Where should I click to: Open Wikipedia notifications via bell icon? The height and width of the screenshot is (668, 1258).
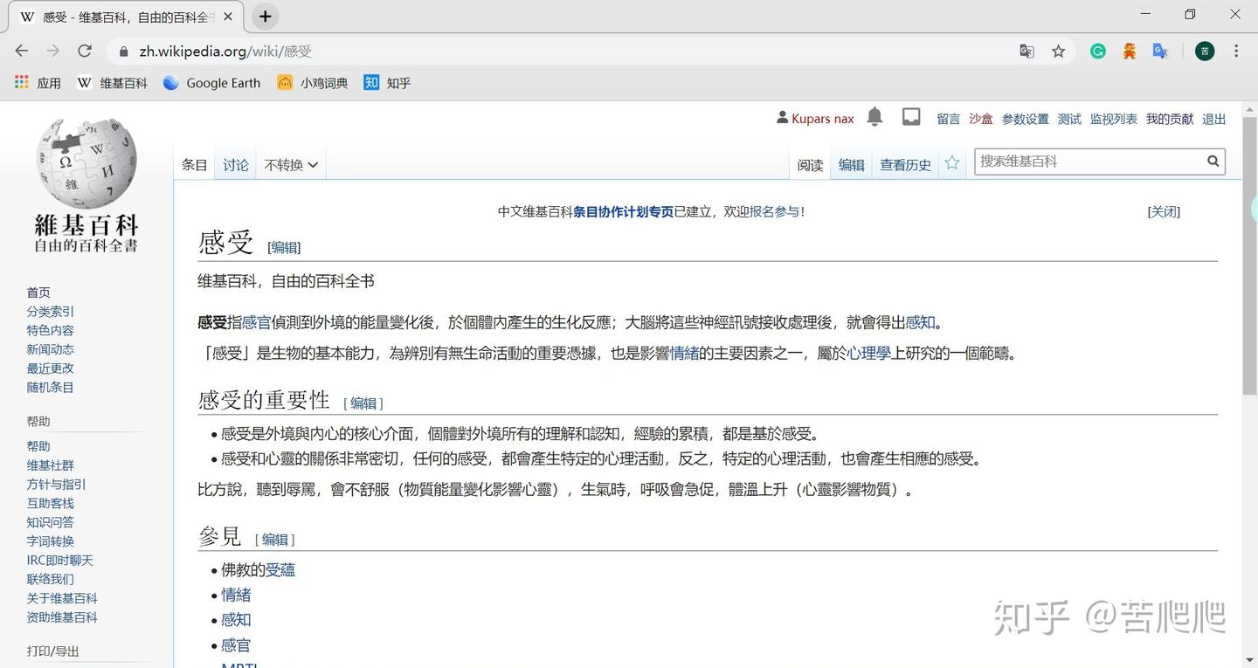pos(874,117)
